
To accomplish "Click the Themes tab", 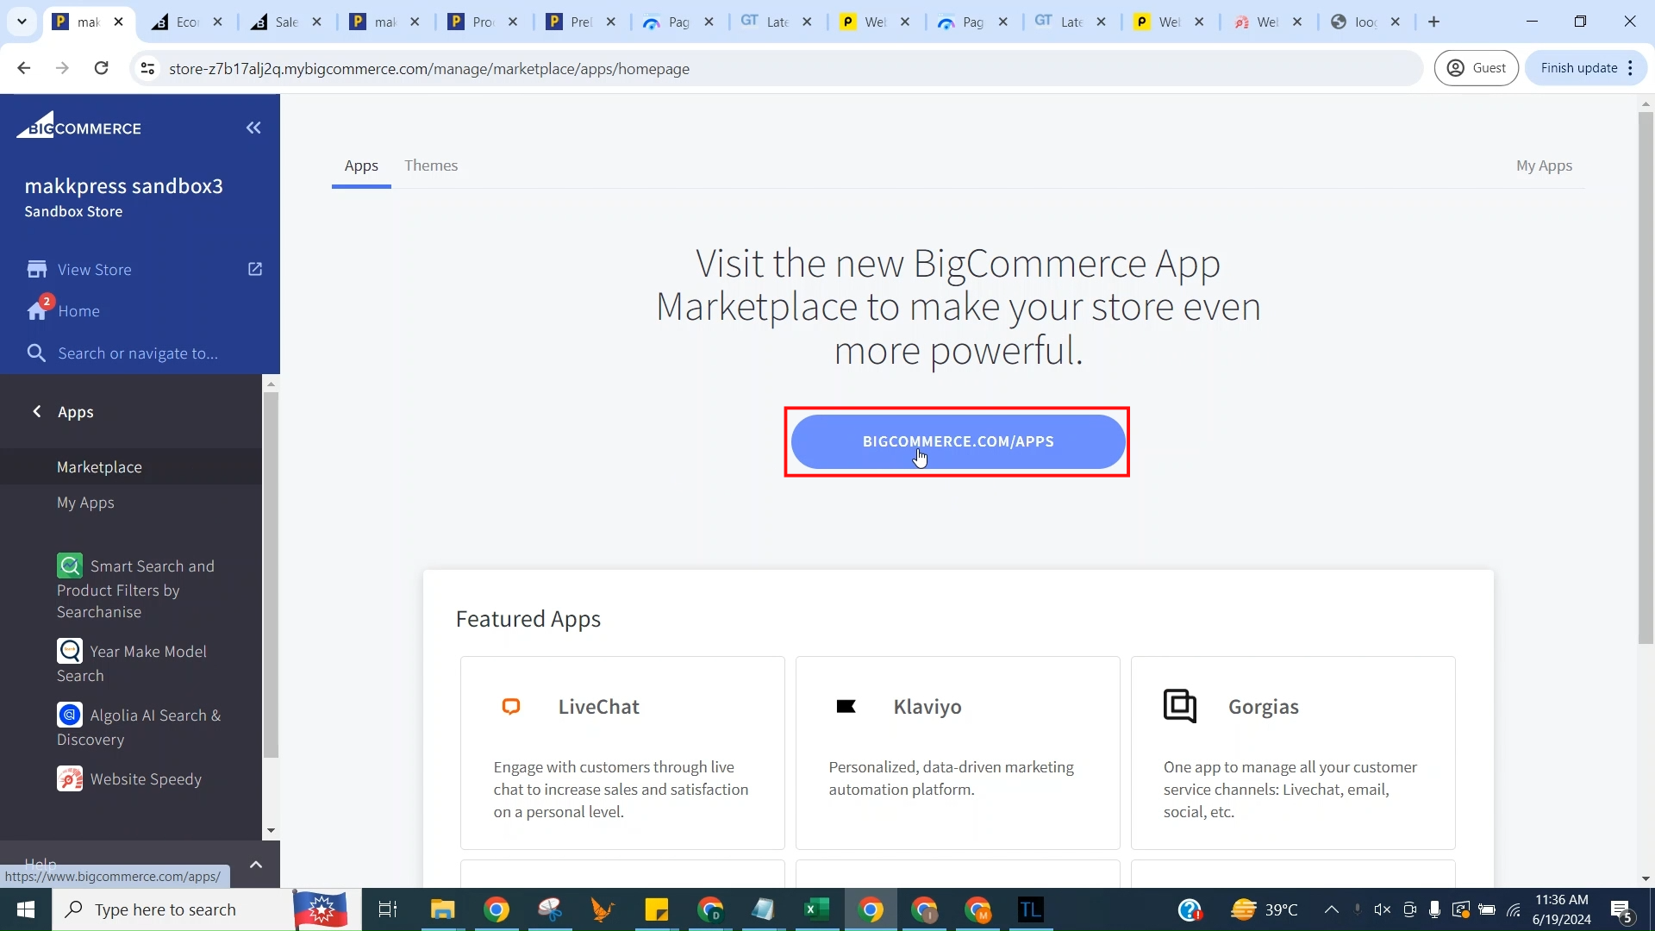I will [x=431, y=165].
